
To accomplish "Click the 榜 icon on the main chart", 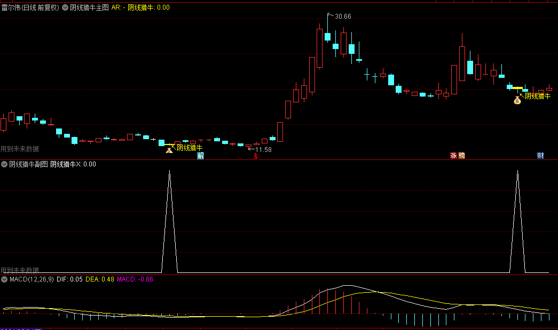I will pos(461,156).
